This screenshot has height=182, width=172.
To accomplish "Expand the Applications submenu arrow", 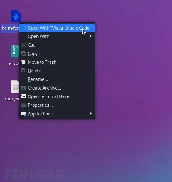I will pyautogui.click(x=91, y=114).
